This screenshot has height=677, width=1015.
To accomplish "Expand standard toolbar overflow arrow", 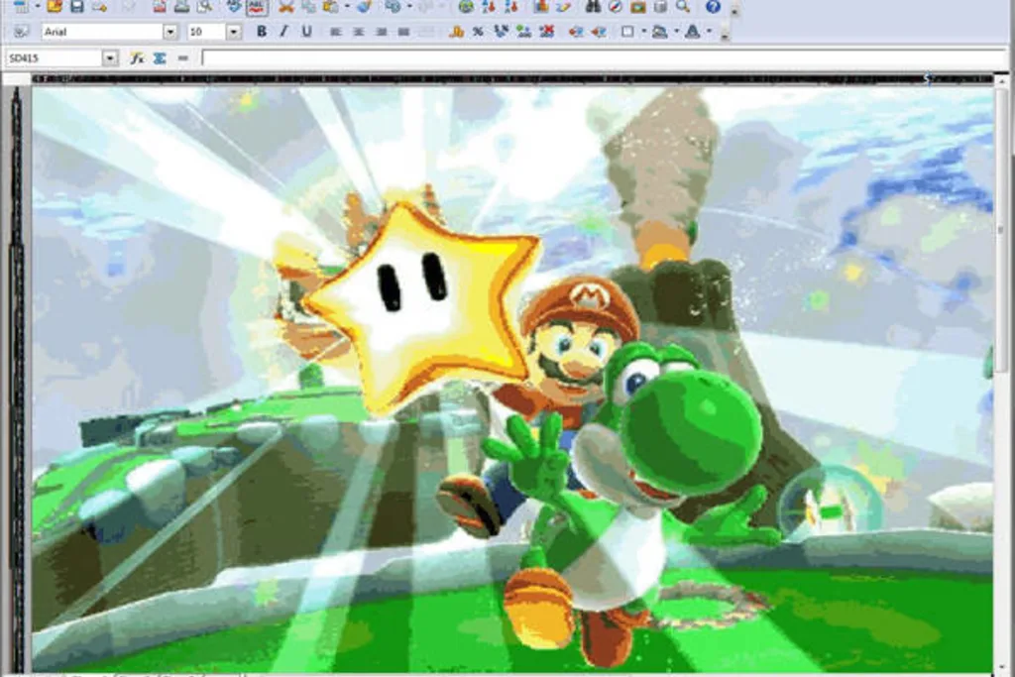I will pyautogui.click(x=734, y=10).
